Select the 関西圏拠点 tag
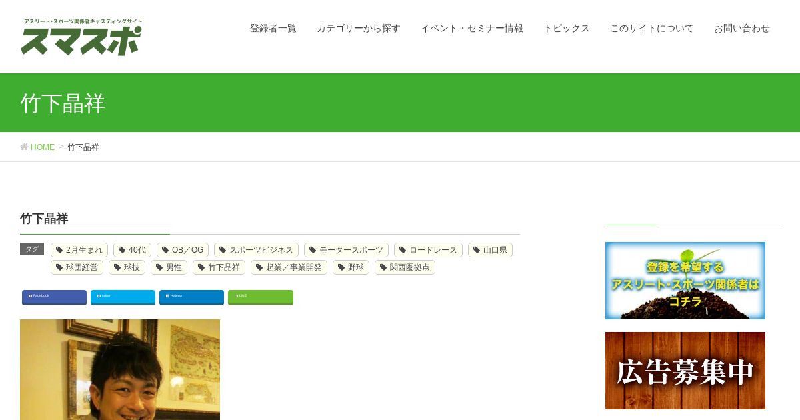 405,267
